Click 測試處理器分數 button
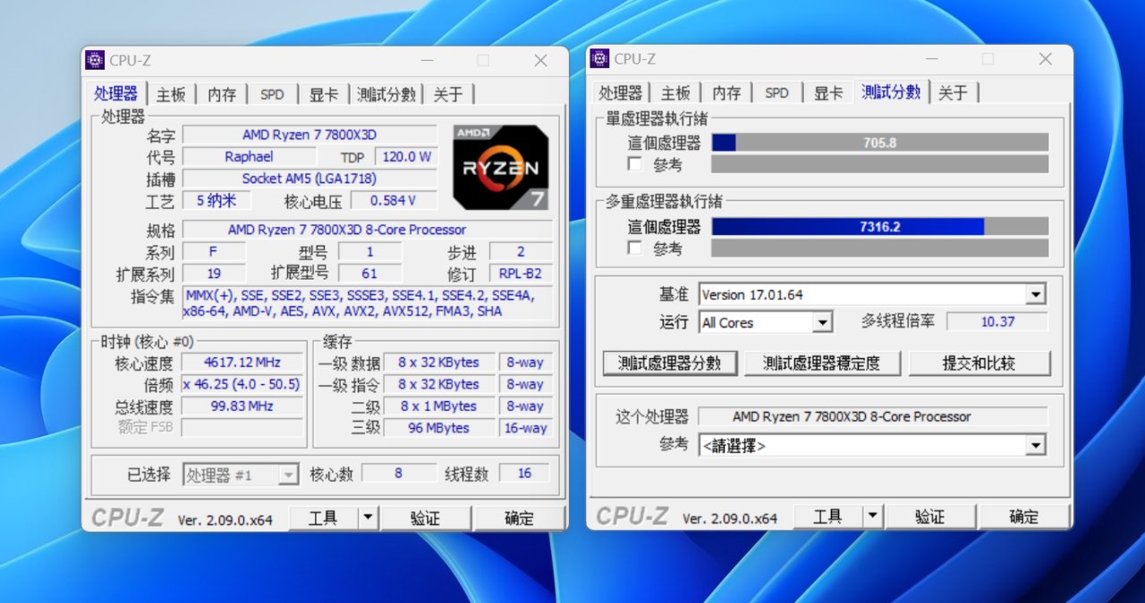1145x603 pixels. click(x=669, y=364)
